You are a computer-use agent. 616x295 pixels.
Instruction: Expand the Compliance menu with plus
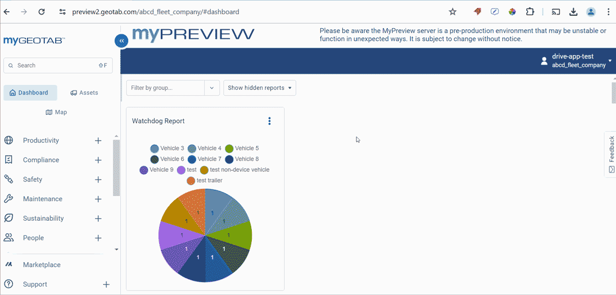tap(98, 160)
